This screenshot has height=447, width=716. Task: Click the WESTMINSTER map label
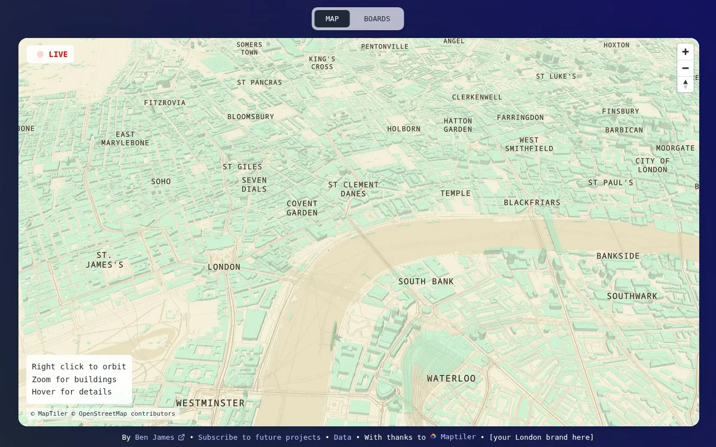tap(210, 403)
